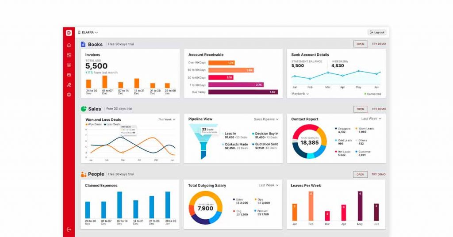
Task: Click the Free 30 days trial label beside Sales
Action: (x=119, y=109)
